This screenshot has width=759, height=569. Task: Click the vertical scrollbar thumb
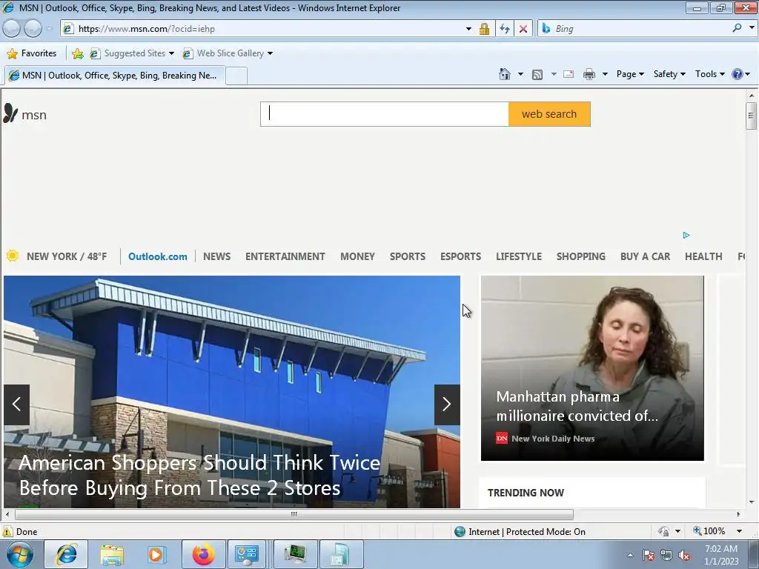[x=751, y=116]
